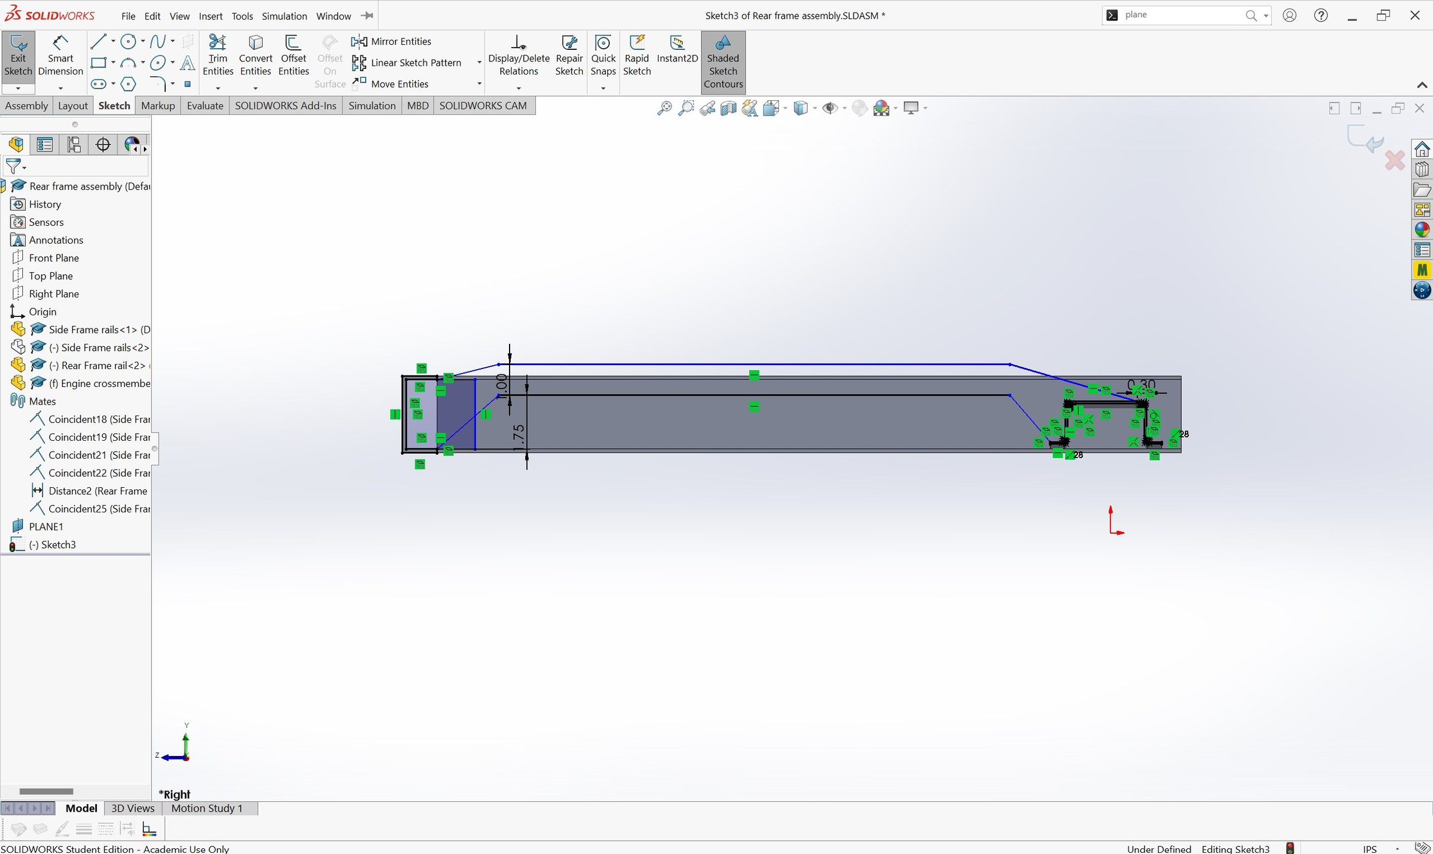Select the Polygon sketch tool

[x=128, y=84]
